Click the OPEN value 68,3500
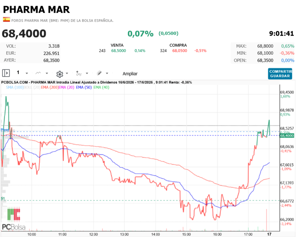 (x=265, y=60)
